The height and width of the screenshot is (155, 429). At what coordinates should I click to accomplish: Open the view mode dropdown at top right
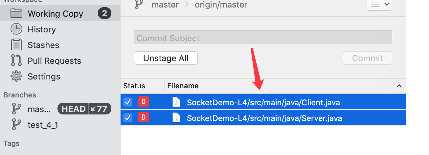tap(379, 5)
